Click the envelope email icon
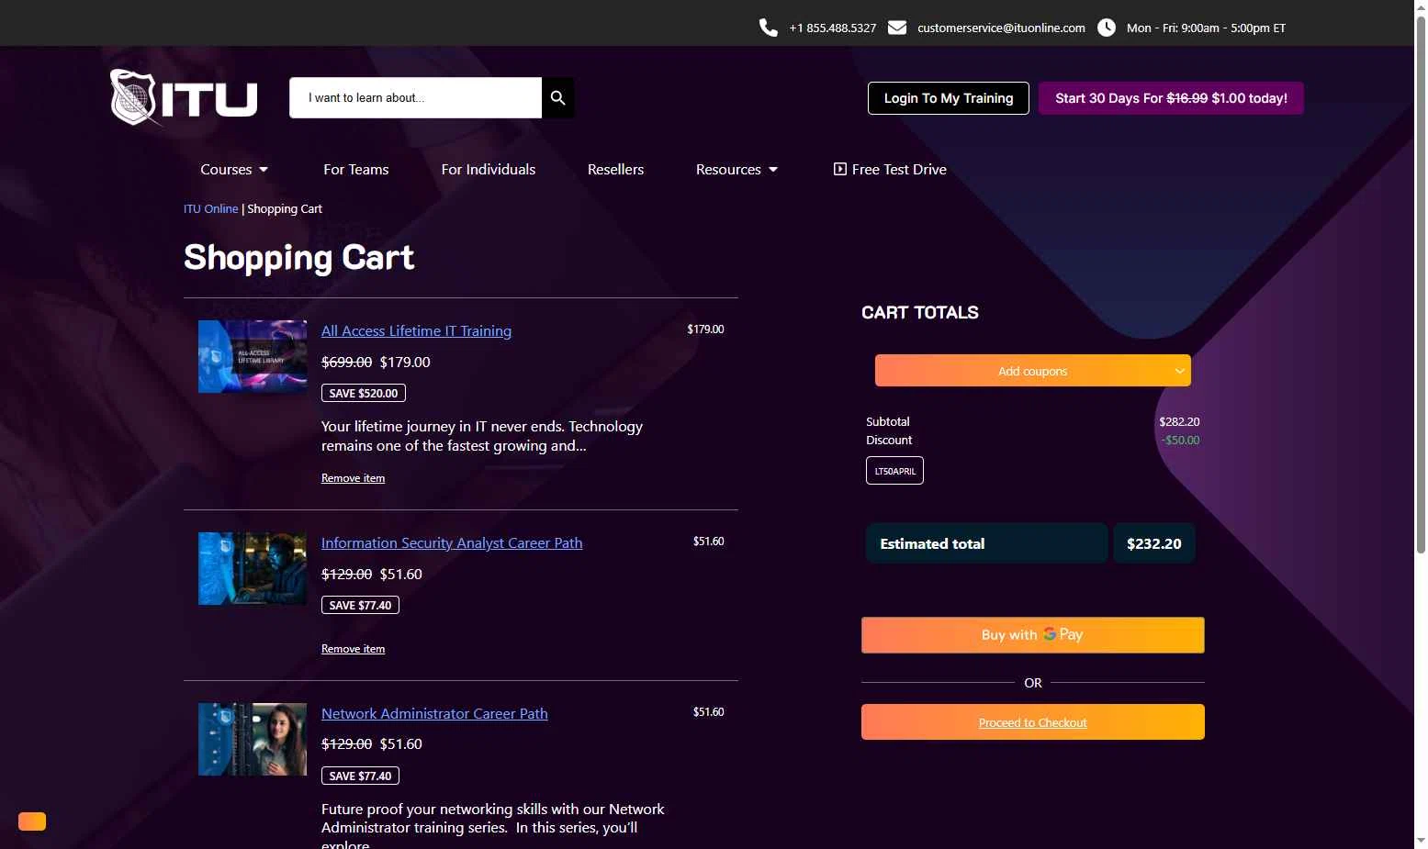Screen dimensions: 1428x849 pyautogui.click(x=897, y=28)
